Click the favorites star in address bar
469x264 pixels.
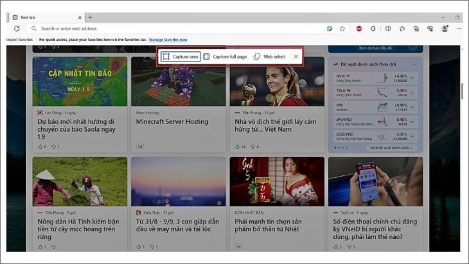[x=342, y=29]
